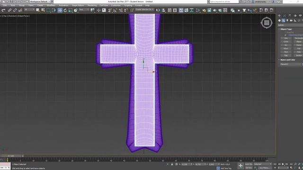This screenshot has height=170, width=303.
Task: Click the Circle shape button
Action: click(286, 42)
